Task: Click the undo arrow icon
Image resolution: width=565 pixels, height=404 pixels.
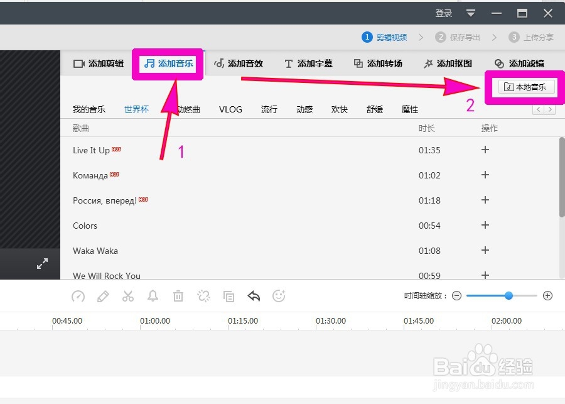Action: coord(254,296)
